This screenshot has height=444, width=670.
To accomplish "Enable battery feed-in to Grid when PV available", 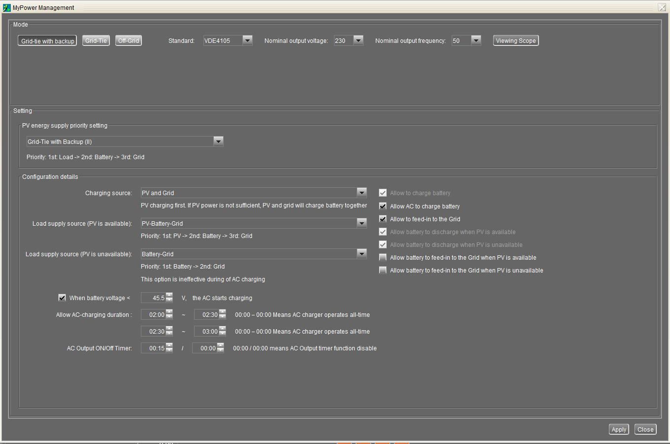I will click(383, 257).
